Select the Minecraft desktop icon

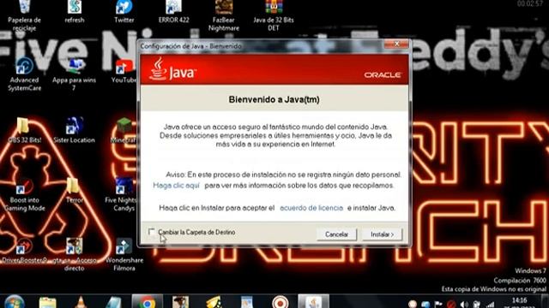[x=124, y=131]
